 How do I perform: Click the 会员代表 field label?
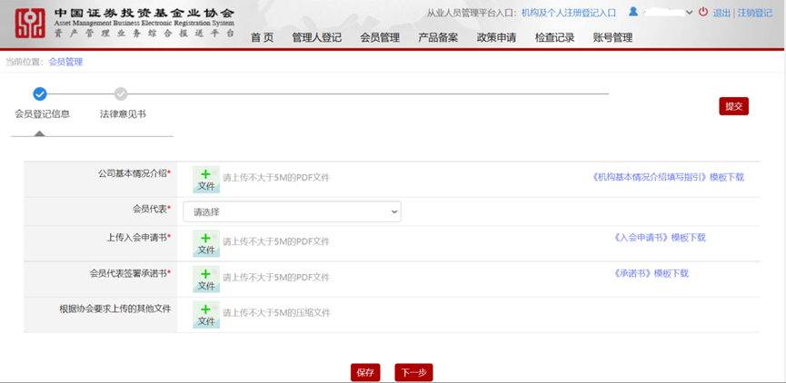(x=152, y=209)
